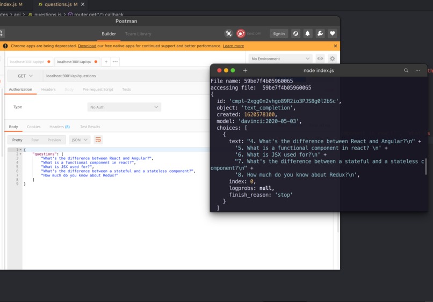433x302 pixels.
Task: Click the created timestamp 1620578100 in the terminal
Action: pos(259,114)
